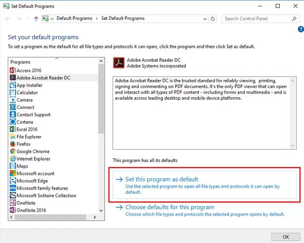The width and height of the screenshot is (304, 243).
Task: Select Google Chrome in the Programs list
Action: pyautogui.click(x=54, y=152)
